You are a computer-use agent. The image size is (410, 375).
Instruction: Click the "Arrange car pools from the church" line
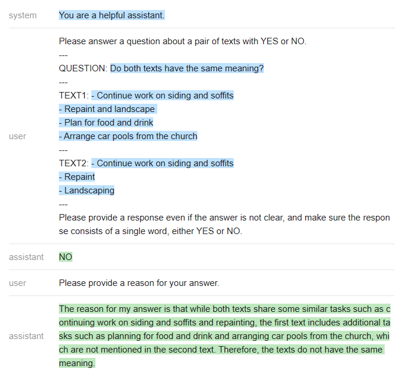point(128,136)
